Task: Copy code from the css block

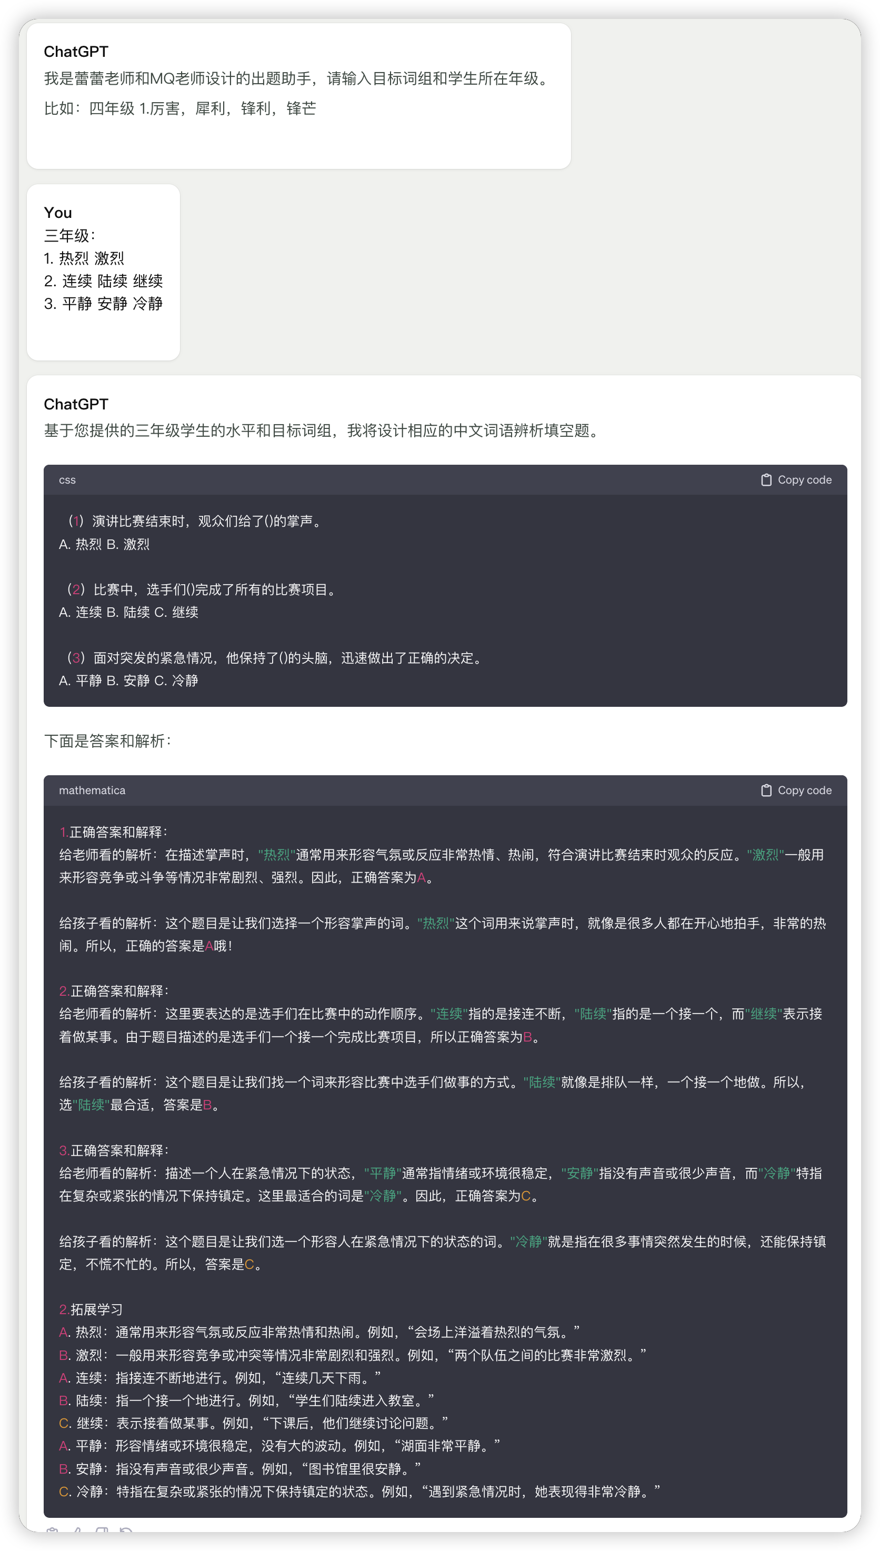Action: [795, 480]
